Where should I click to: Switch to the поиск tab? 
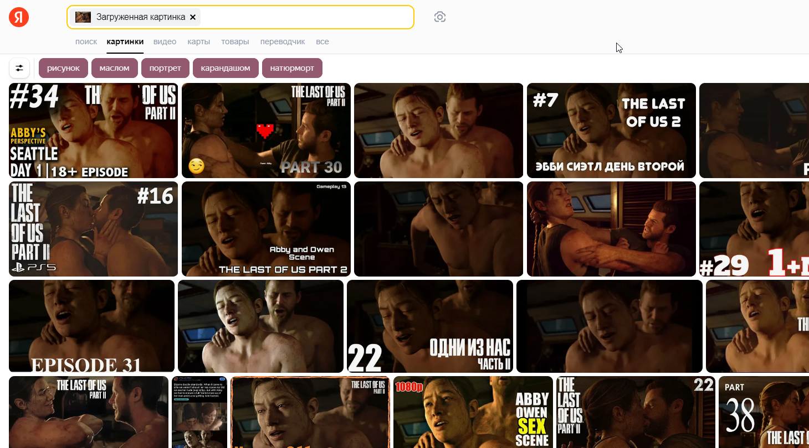point(86,41)
